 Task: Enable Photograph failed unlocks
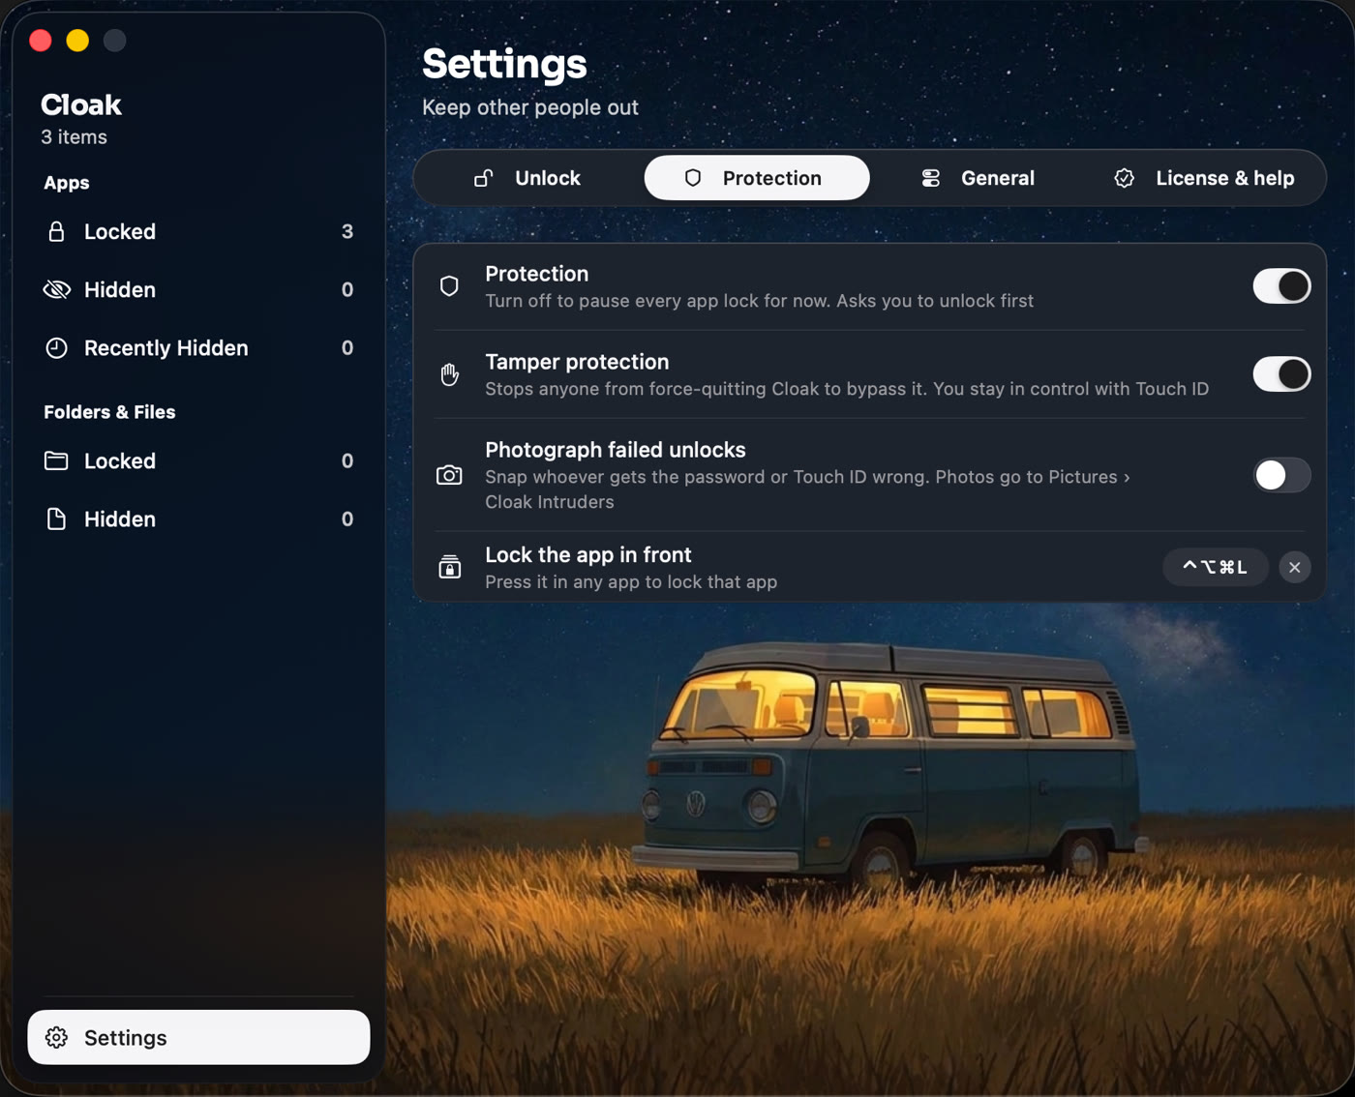[x=1281, y=475]
